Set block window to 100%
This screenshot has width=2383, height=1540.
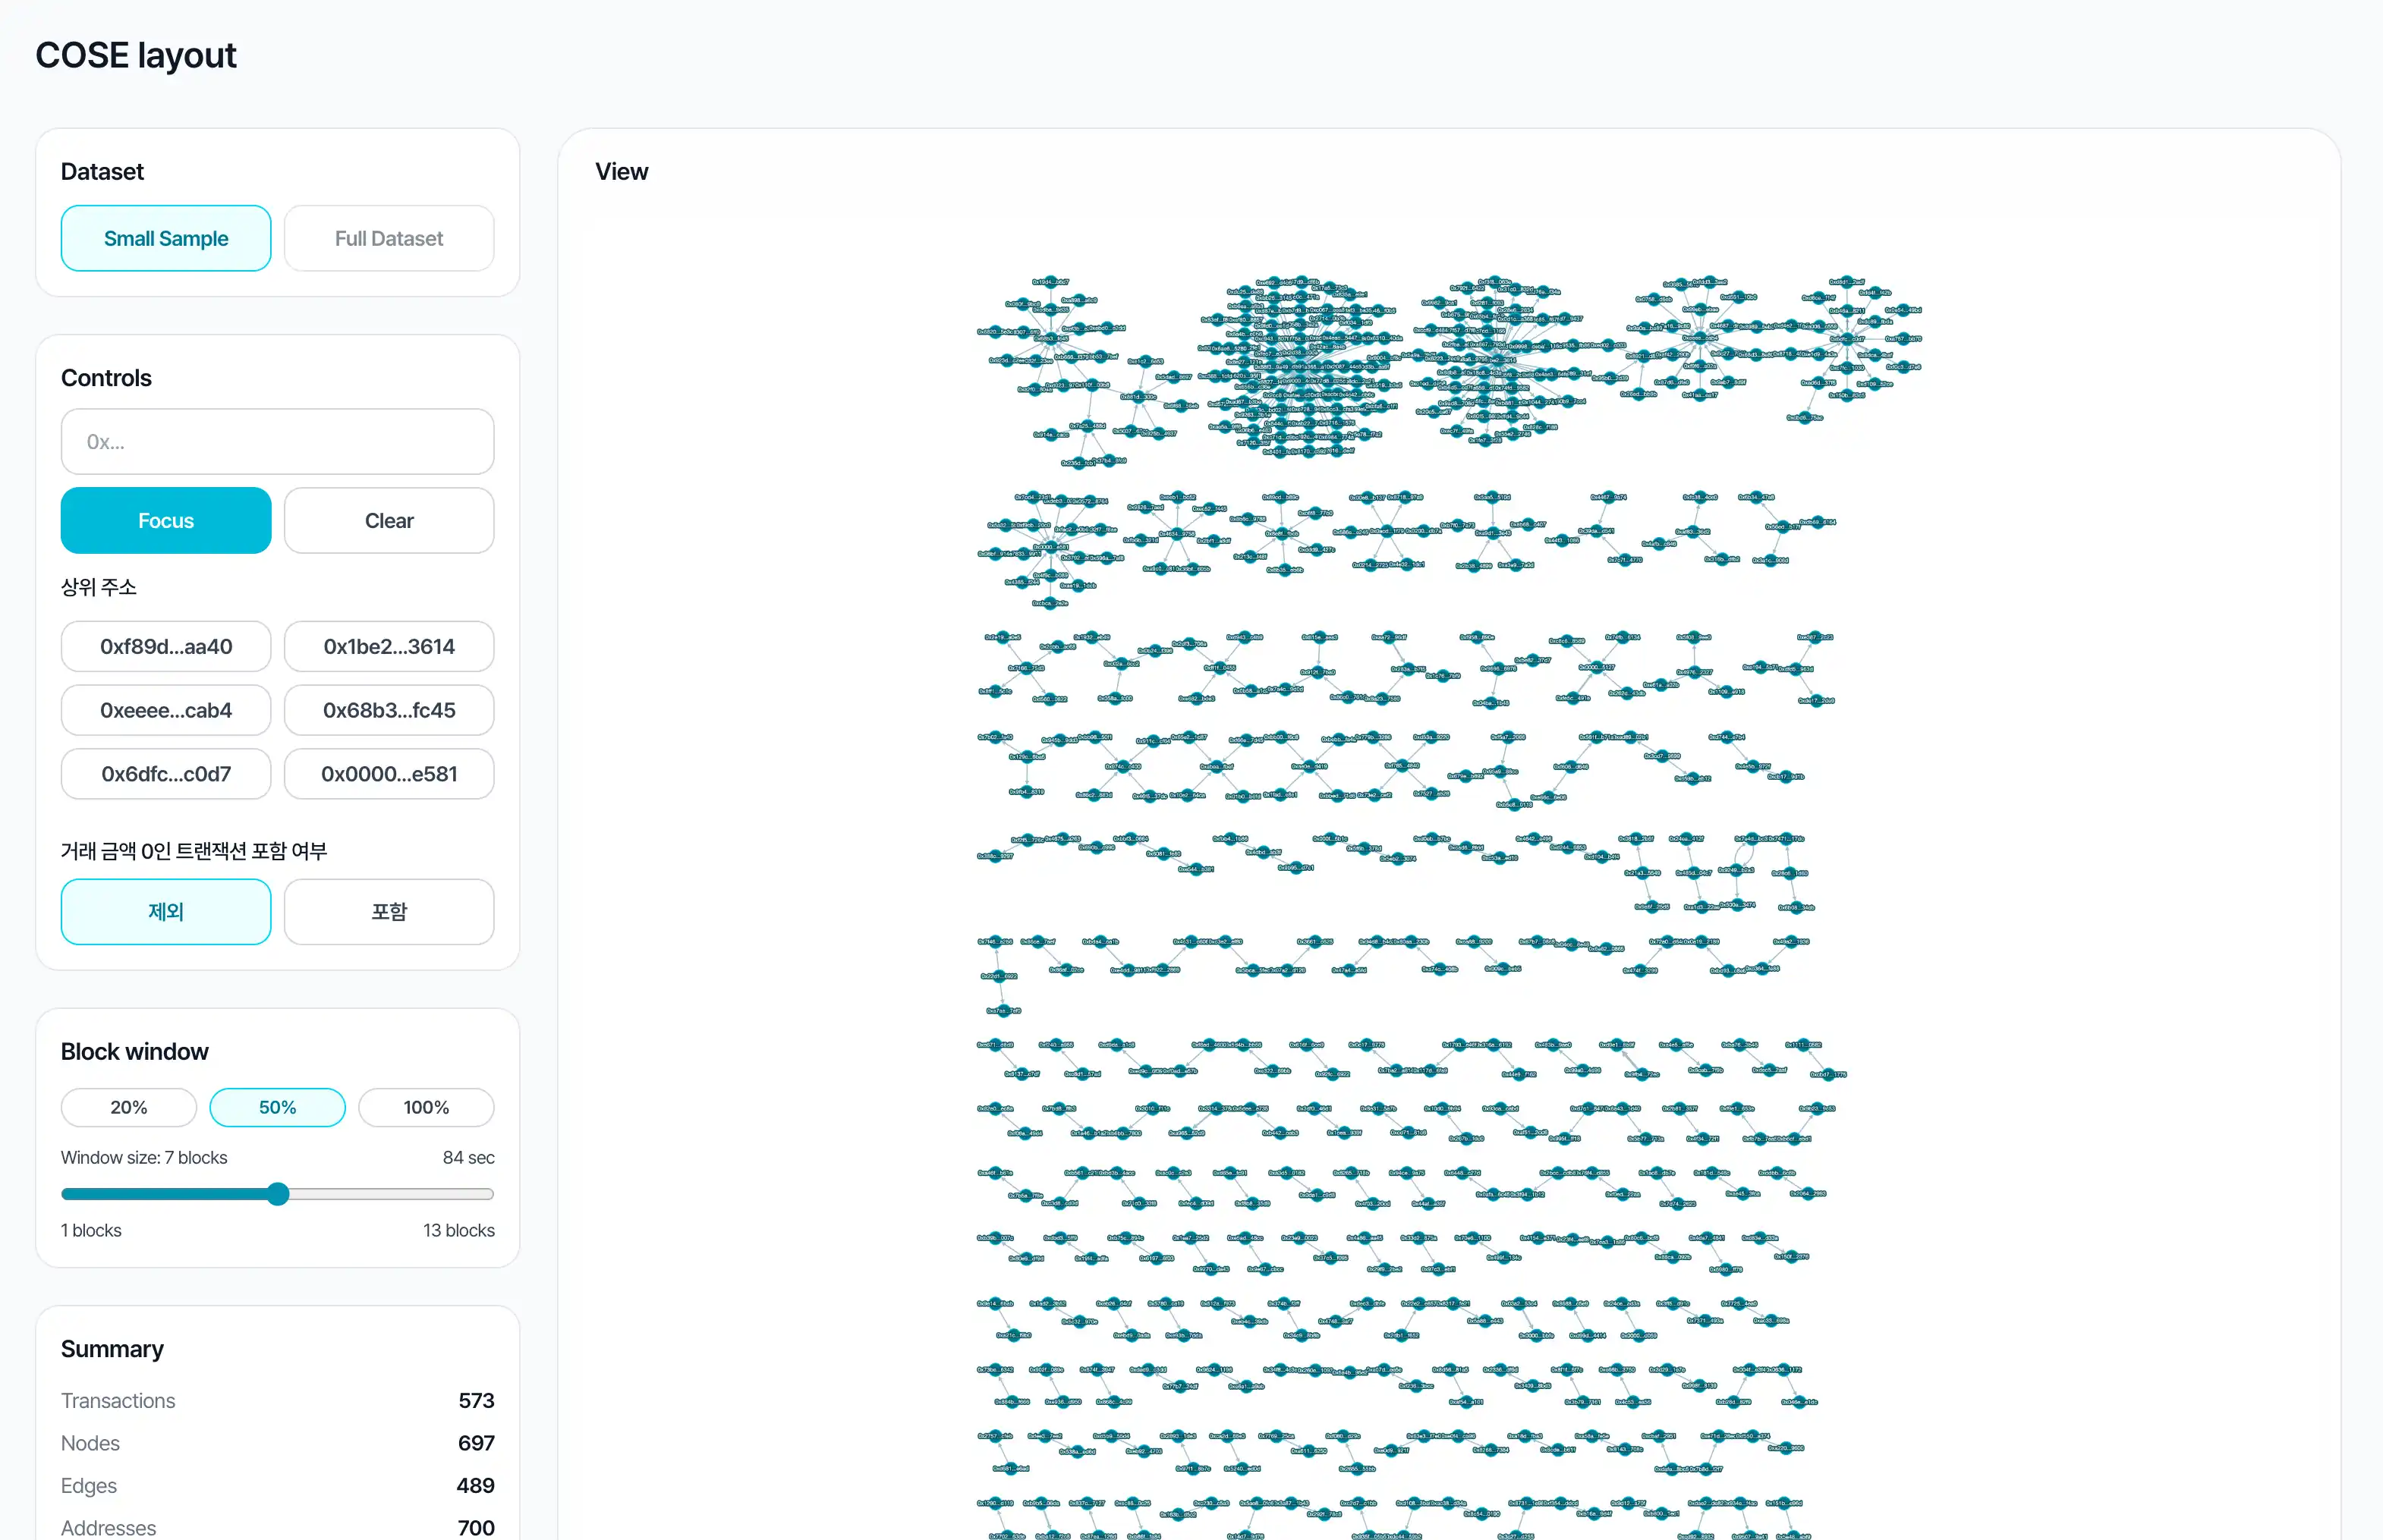(x=425, y=1107)
